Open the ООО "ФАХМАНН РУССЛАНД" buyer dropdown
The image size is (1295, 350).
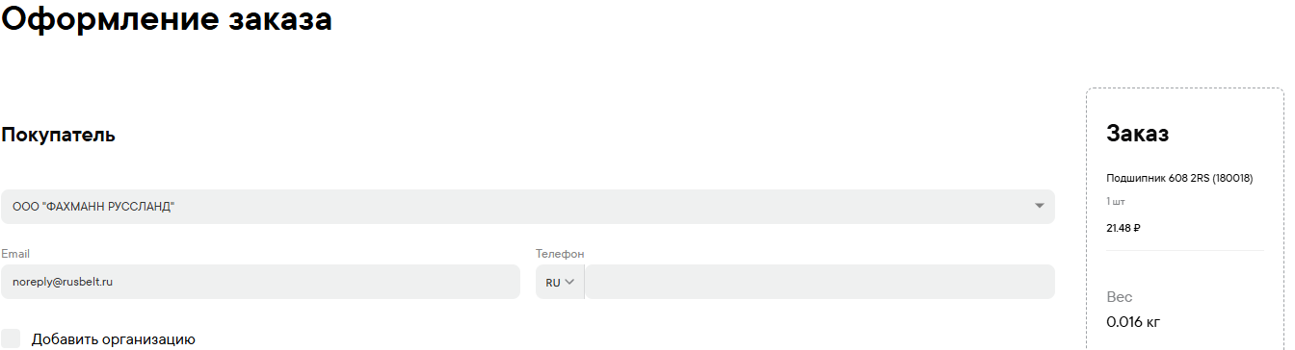[527, 207]
